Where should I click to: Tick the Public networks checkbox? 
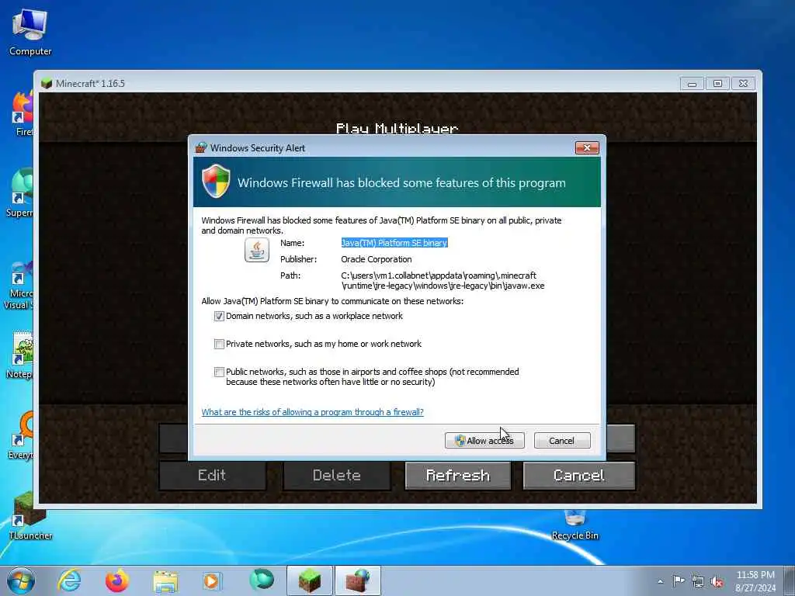(219, 372)
